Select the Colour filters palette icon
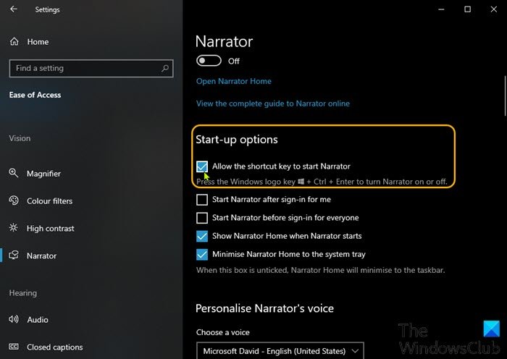The width and height of the screenshot is (507, 359). click(x=14, y=200)
